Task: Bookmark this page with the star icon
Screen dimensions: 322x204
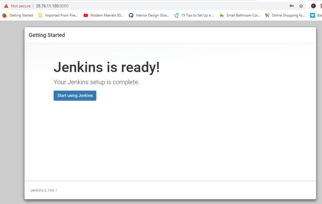Action: click(x=301, y=6)
